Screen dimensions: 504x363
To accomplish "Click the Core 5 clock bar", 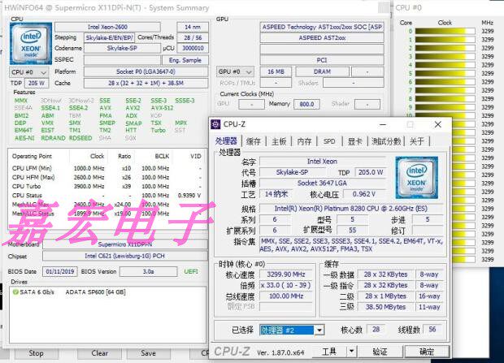I will [x=445, y=74].
